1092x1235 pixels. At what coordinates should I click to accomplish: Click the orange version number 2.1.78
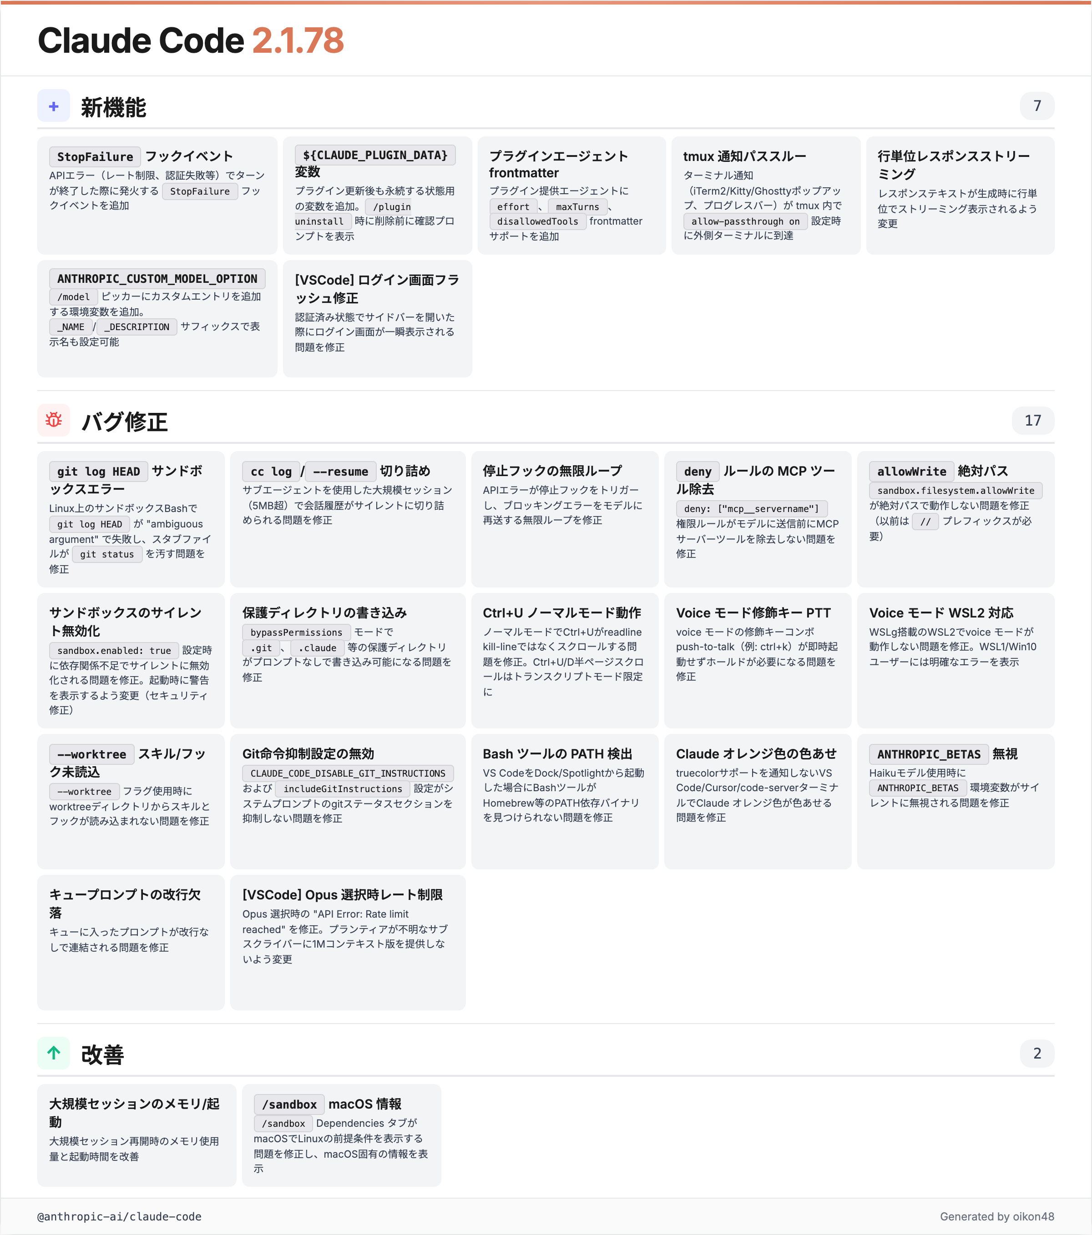(298, 40)
